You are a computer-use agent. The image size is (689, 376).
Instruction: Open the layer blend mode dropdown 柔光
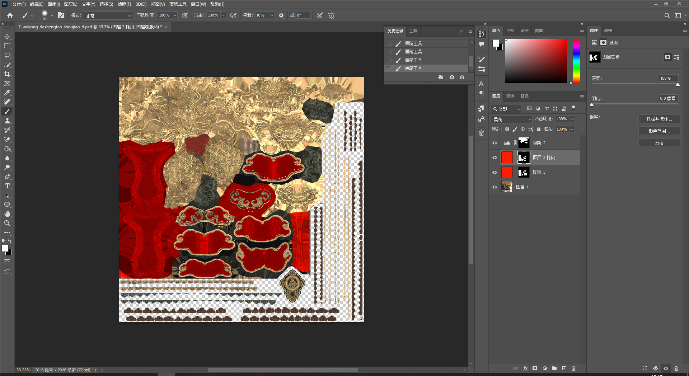[511, 119]
